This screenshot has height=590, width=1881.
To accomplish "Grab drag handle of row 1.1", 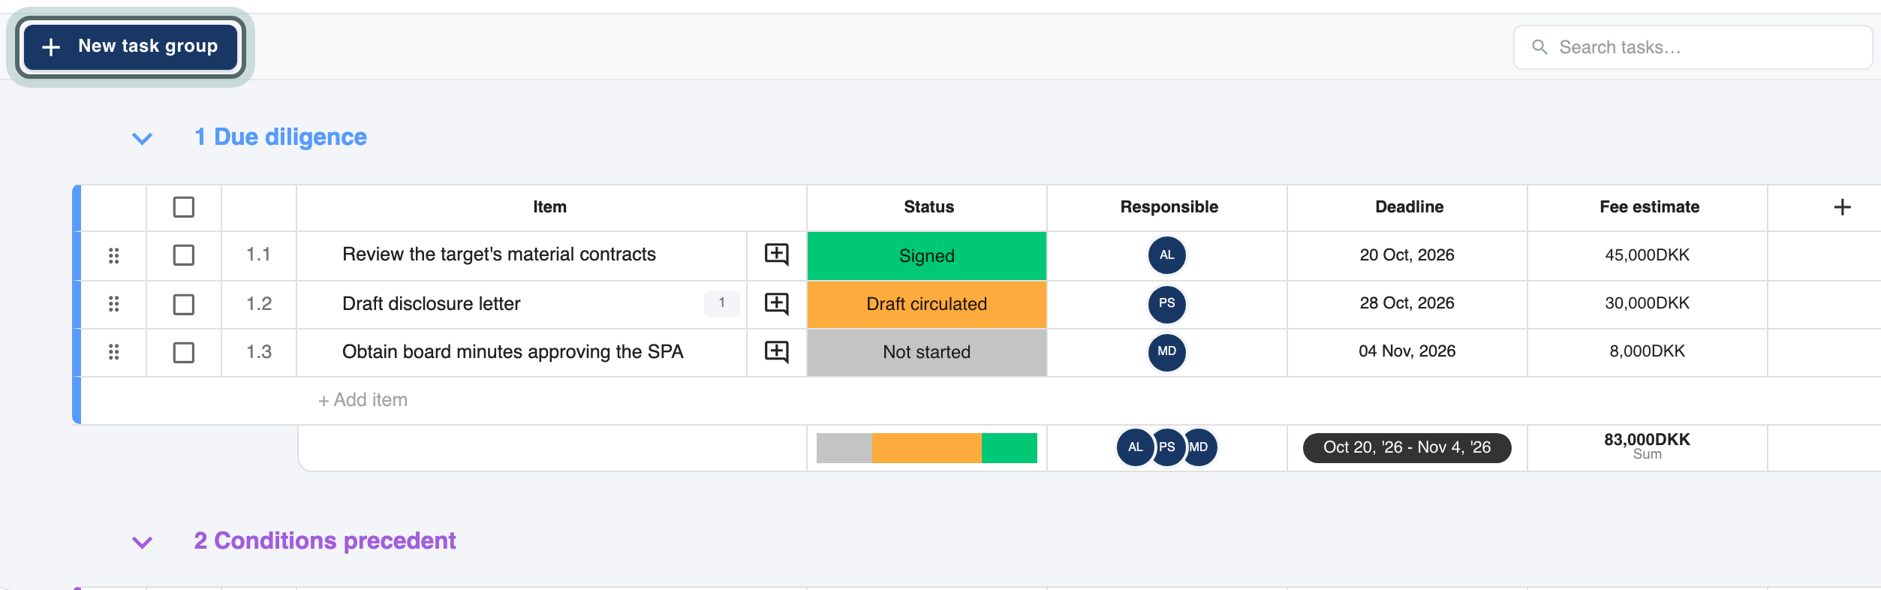I will click(x=113, y=256).
